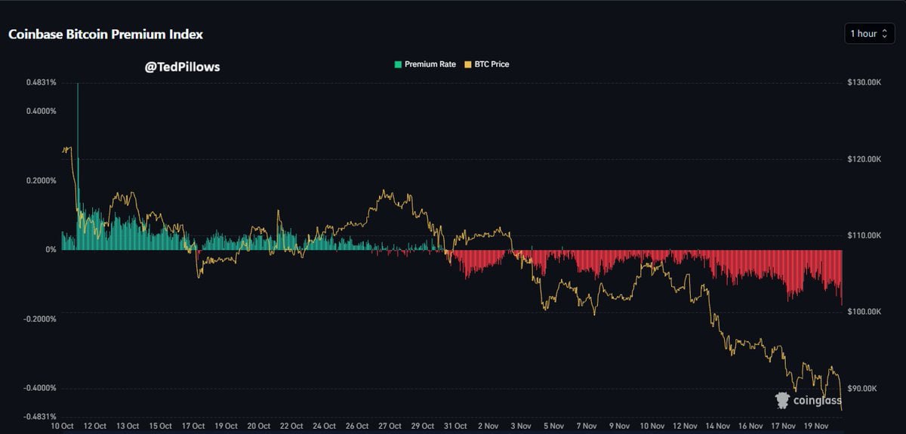Click the 19 Oct date label

tap(226, 426)
